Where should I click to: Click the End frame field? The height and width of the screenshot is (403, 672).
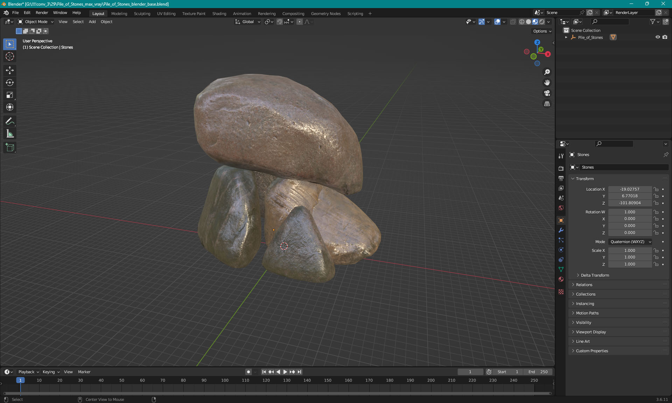[538, 372]
